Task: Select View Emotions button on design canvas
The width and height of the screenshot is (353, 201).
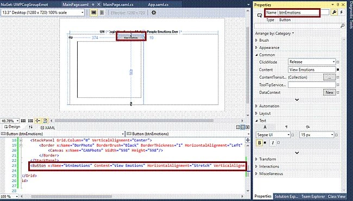Action: [x=131, y=37]
